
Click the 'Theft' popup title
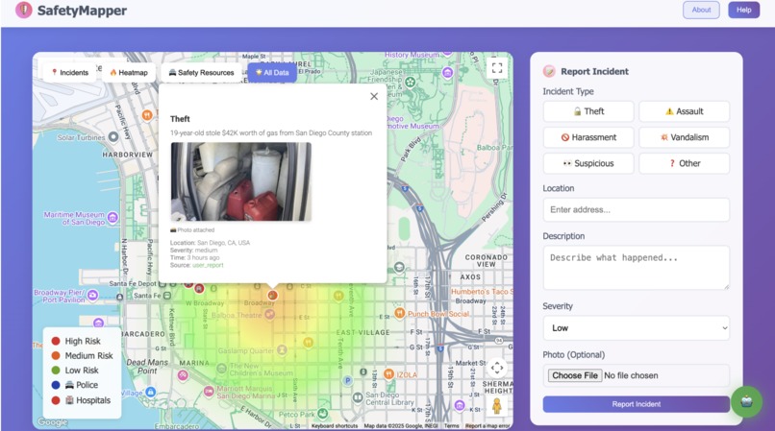(180, 119)
